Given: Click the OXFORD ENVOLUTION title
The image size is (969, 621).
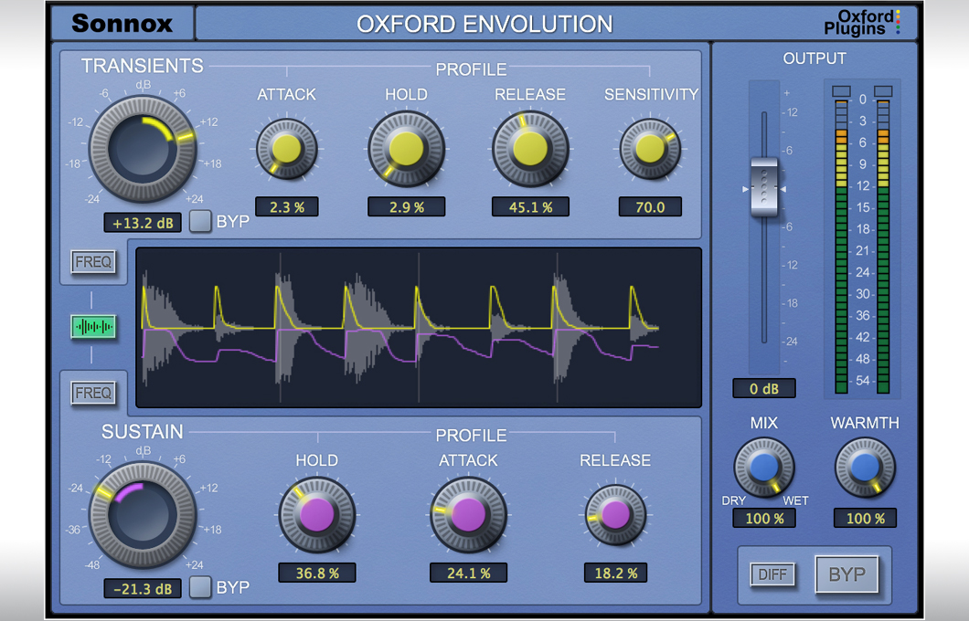Looking at the screenshot, I should click(x=484, y=24).
